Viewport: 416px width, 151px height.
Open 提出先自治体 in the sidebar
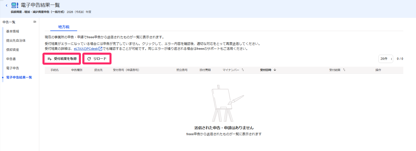click(x=16, y=41)
